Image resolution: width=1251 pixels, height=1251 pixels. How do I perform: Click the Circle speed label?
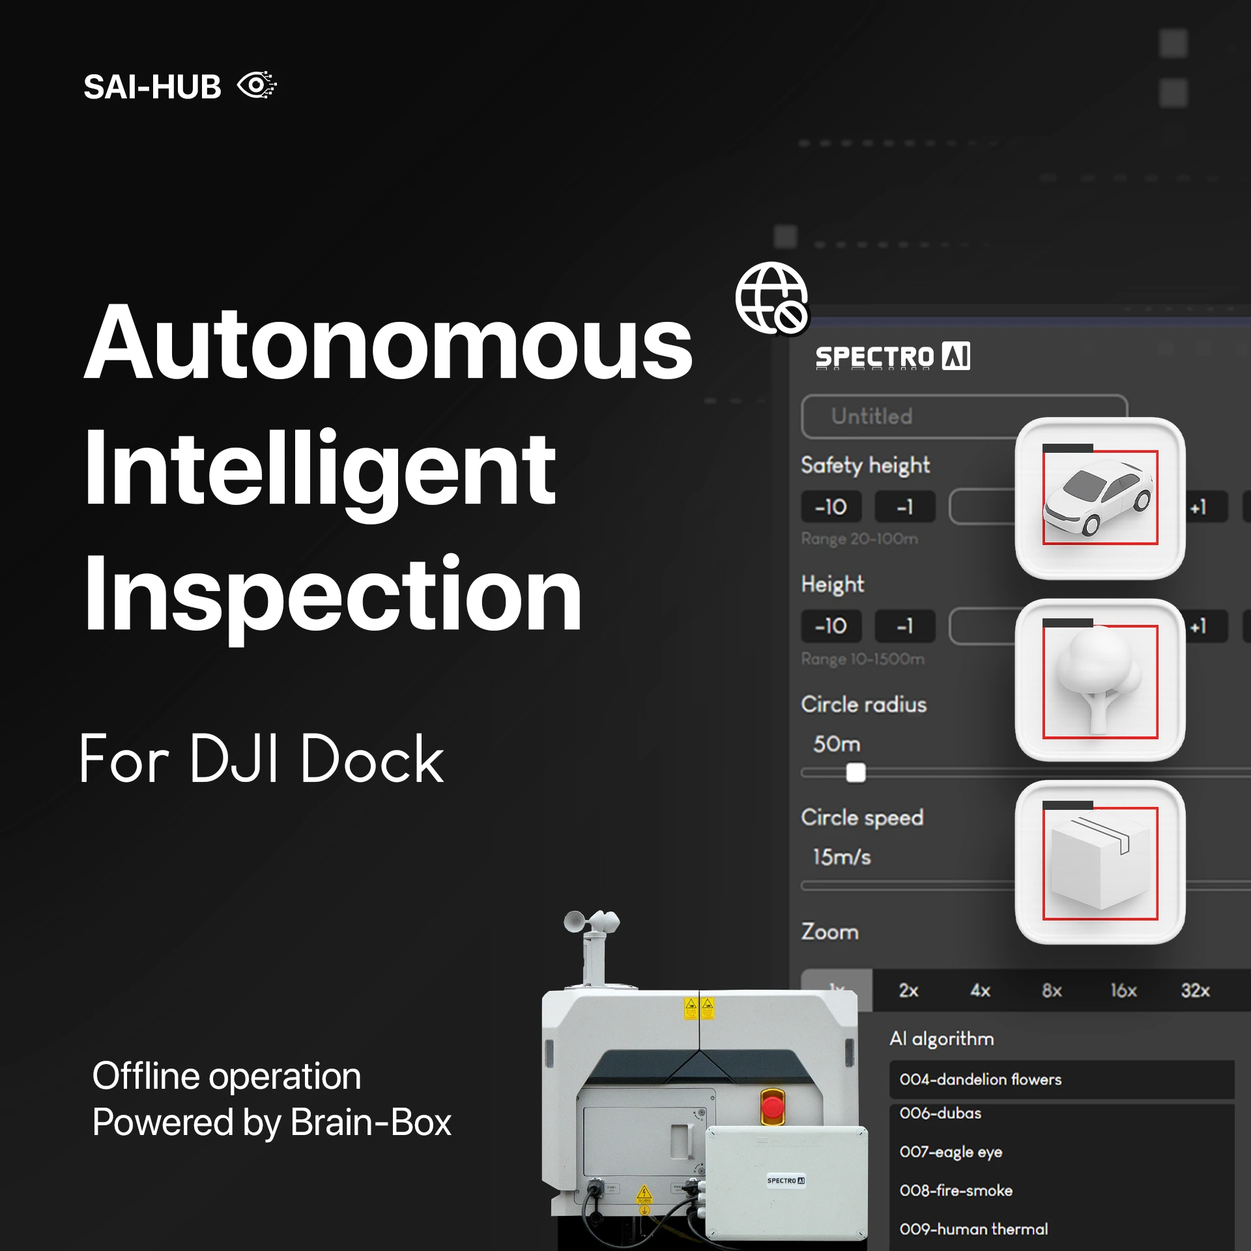[862, 818]
